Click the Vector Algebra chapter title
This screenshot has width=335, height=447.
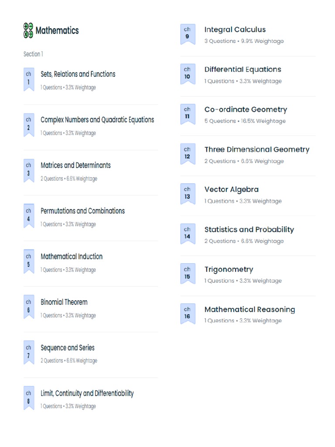click(232, 189)
